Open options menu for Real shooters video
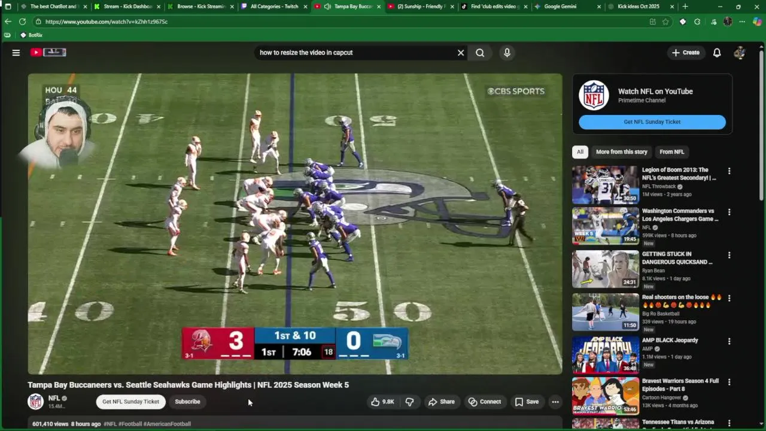766x431 pixels. (x=729, y=298)
